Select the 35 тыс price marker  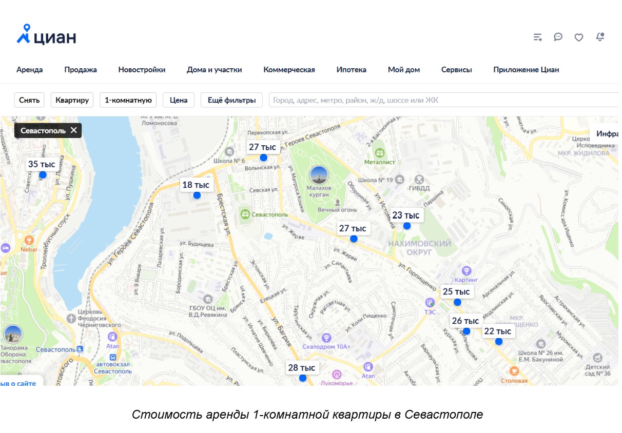coord(42,165)
